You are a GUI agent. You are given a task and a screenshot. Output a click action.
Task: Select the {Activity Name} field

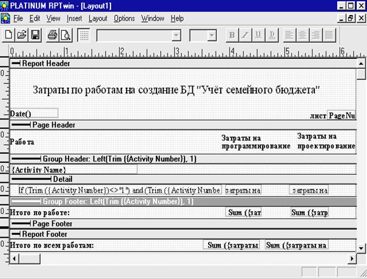(x=74, y=169)
